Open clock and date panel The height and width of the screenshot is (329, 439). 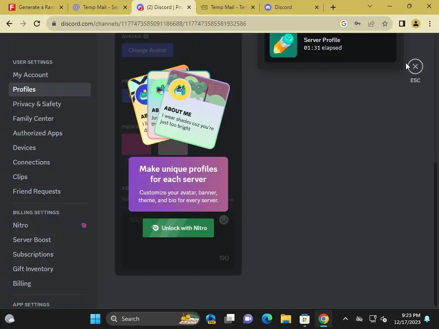[407, 319]
